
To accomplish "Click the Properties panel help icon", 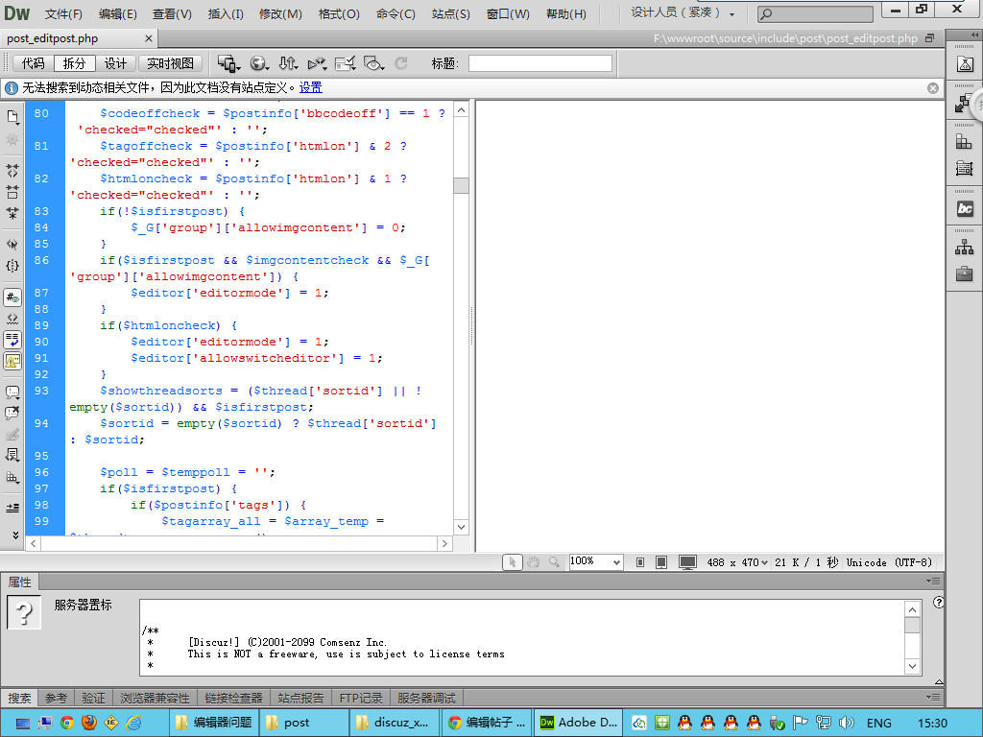I will (x=939, y=603).
